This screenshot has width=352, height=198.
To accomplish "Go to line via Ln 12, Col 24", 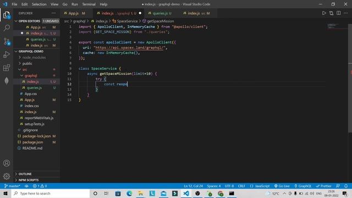I will [x=193, y=186].
